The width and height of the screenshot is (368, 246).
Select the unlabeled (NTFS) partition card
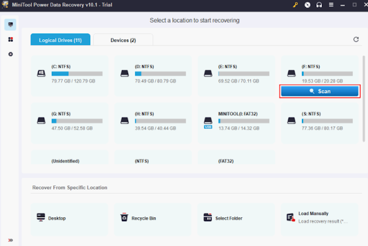click(x=153, y=157)
